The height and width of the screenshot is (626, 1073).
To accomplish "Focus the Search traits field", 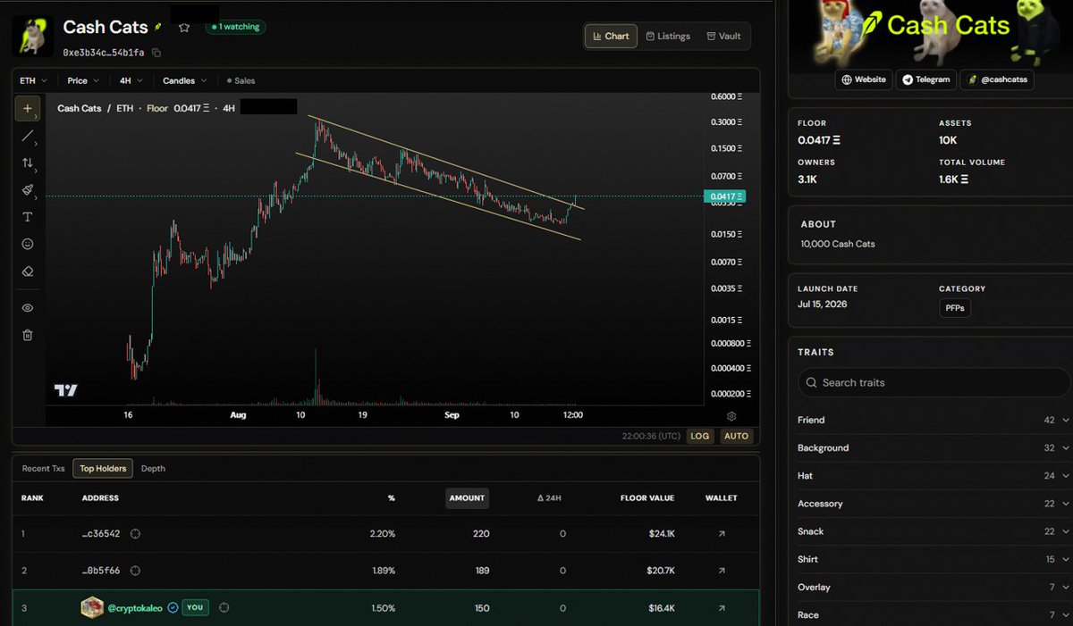I will [934, 382].
